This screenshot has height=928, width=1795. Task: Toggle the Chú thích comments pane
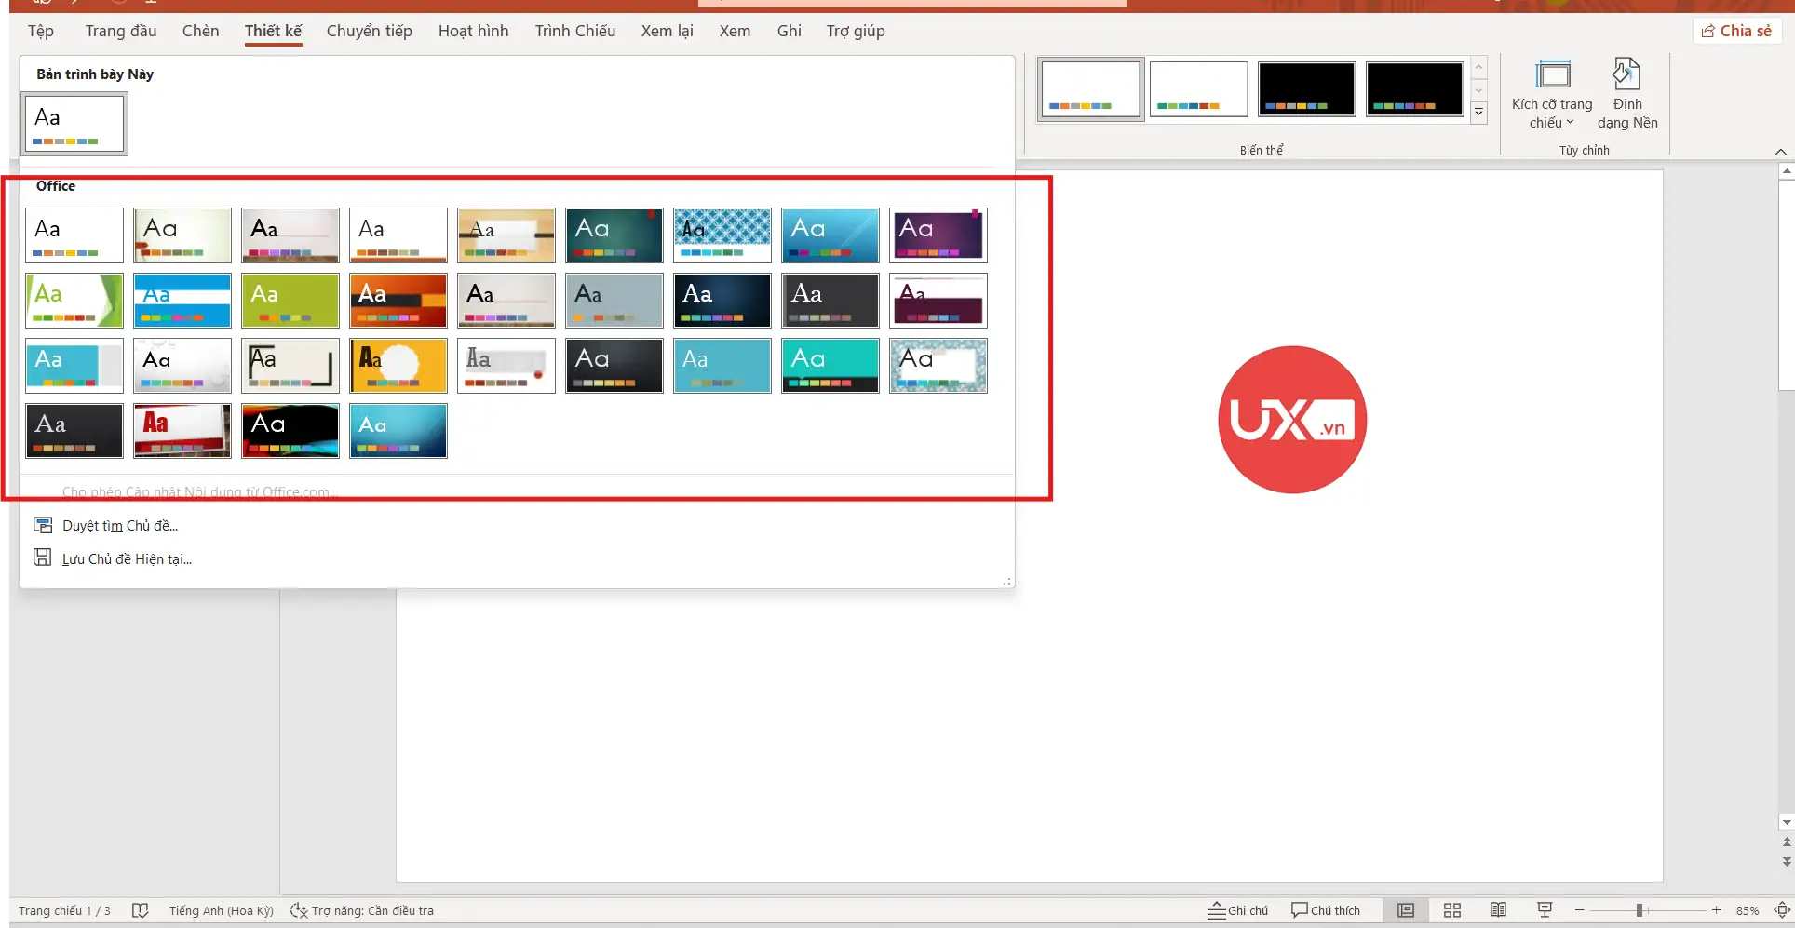point(1325,910)
